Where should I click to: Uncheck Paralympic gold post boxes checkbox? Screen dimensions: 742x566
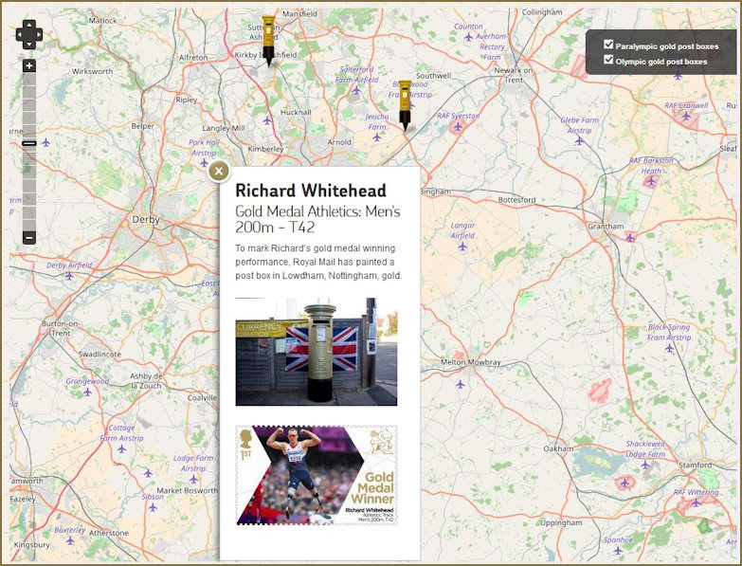(608, 45)
